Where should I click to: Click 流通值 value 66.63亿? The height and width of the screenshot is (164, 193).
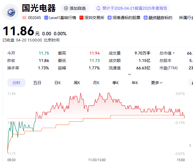tap(143, 68)
